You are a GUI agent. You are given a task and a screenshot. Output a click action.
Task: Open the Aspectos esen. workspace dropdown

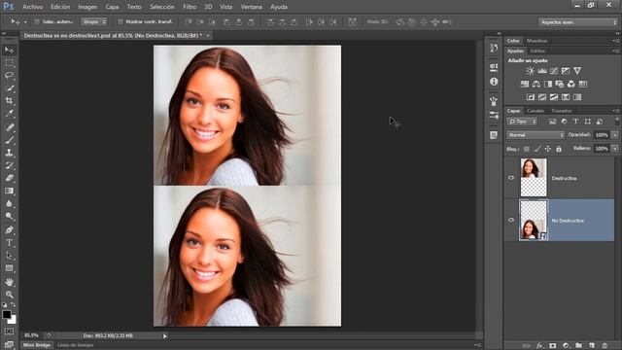click(578, 22)
